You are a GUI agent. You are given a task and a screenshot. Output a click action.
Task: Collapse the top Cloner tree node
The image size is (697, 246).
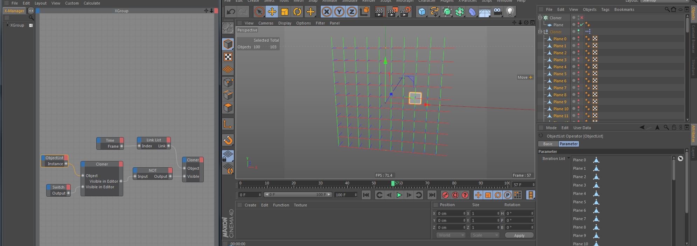[540, 17]
